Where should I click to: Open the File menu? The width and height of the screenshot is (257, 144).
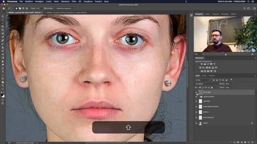click(x=21, y=2)
